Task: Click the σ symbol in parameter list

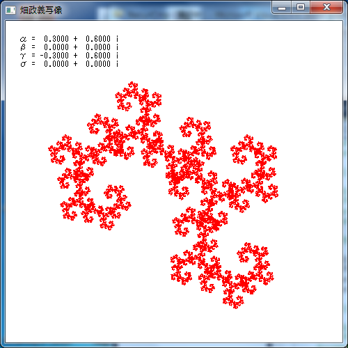Action: click(x=23, y=64)
